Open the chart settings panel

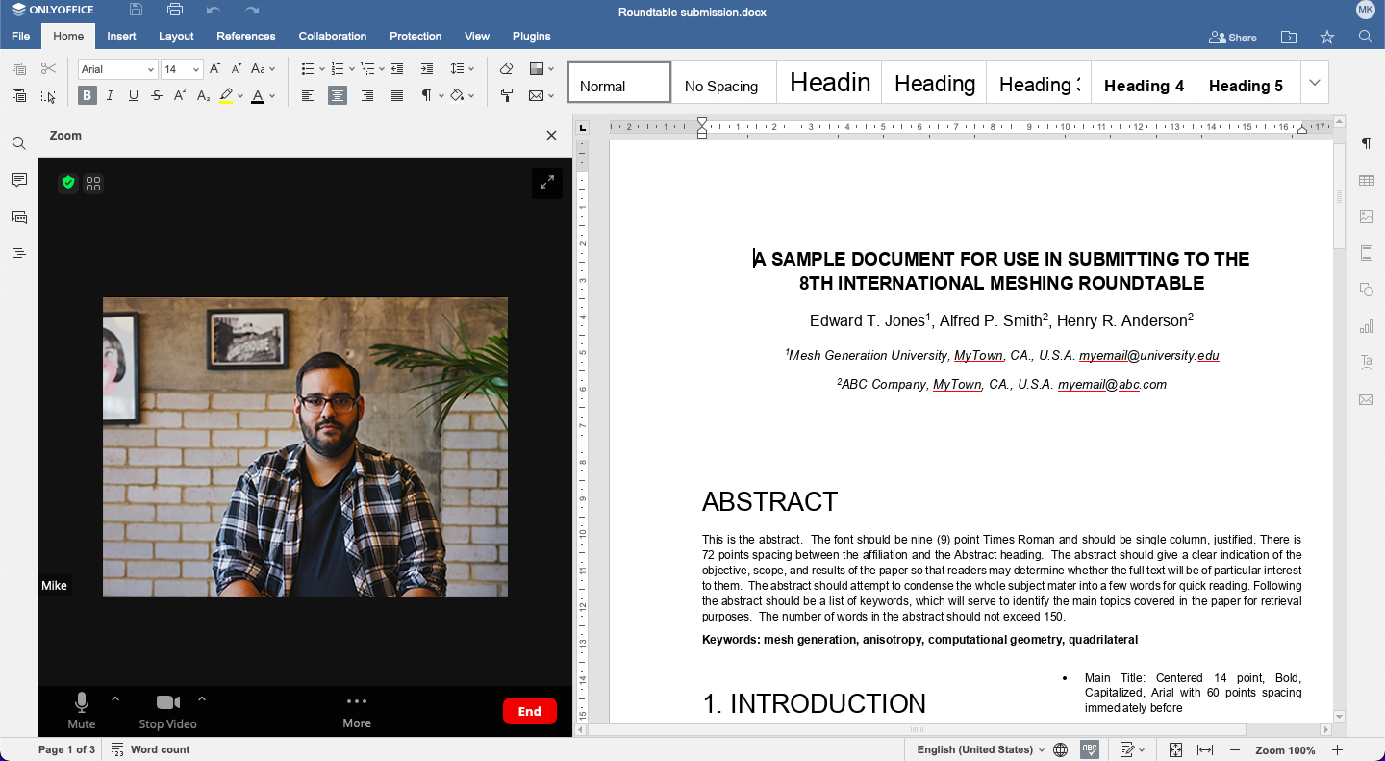click(x=1366, y=327)
